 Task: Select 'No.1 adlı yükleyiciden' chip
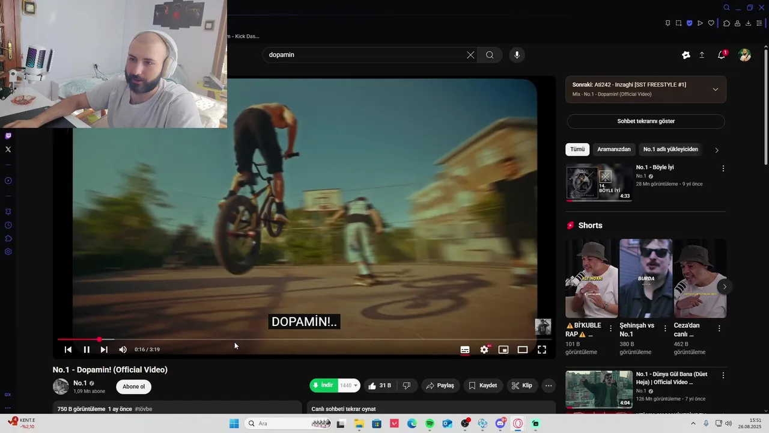click(670, 149)
